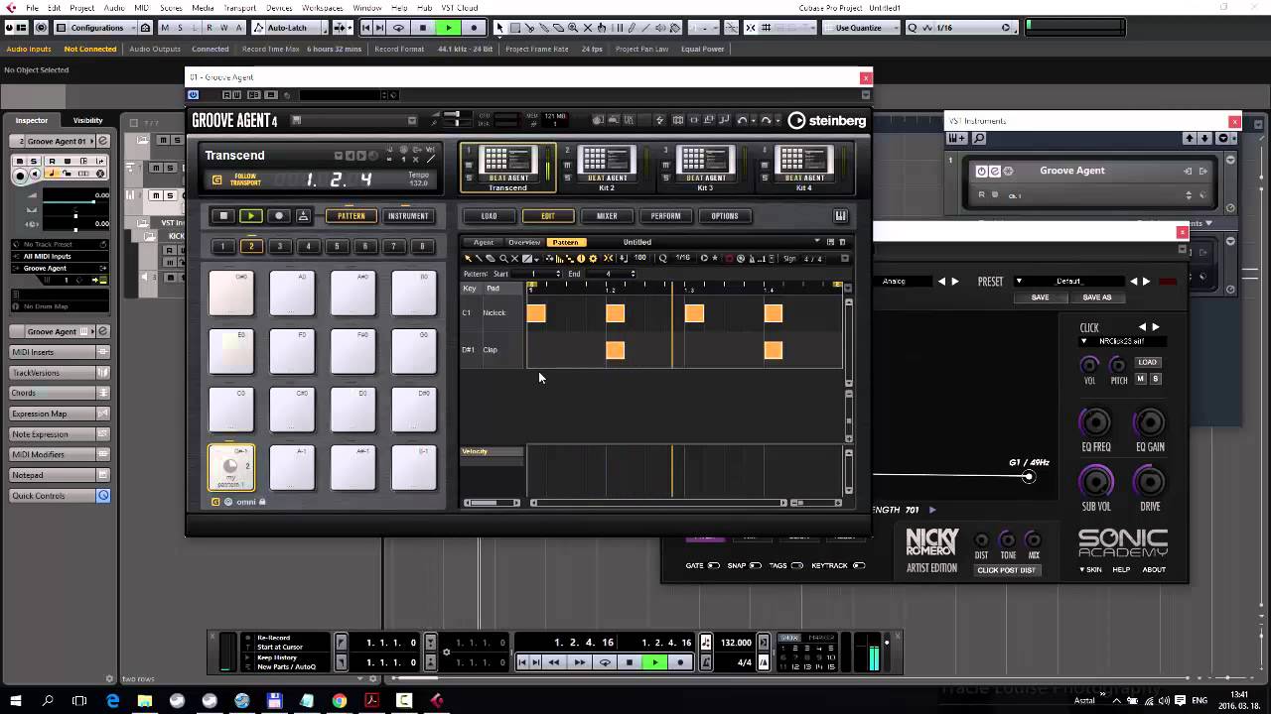Viewport: 1271px width, 714px height.
Task: Open the Project menu
Action: point(82,8)
